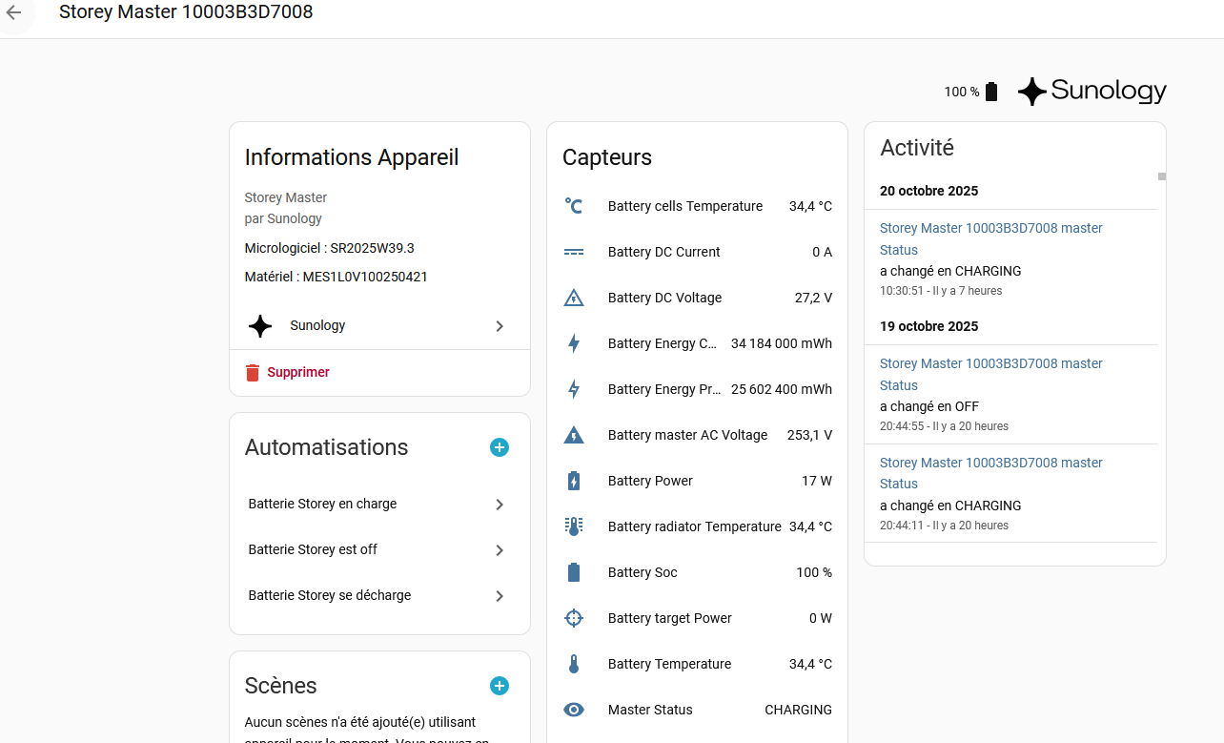The image size is (1224, 743).
Task: Click the Activité panel scrollbar
Action: (1161, 176)
